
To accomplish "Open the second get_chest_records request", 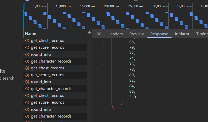I will [55, 68].
